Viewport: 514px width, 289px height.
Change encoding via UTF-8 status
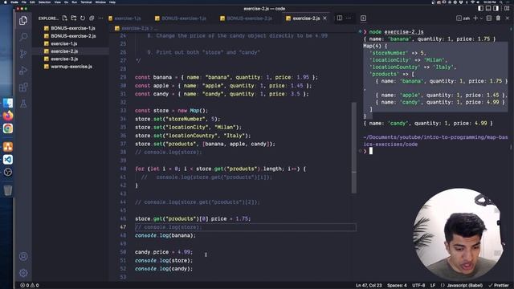point(418,285)
